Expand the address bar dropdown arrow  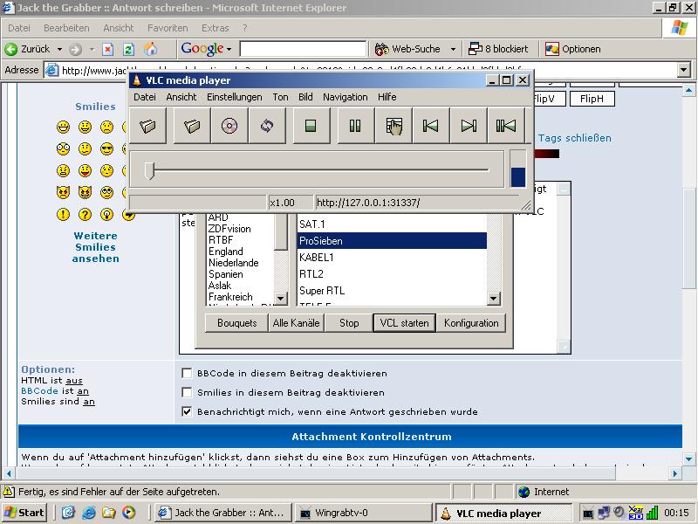point(682,71)
